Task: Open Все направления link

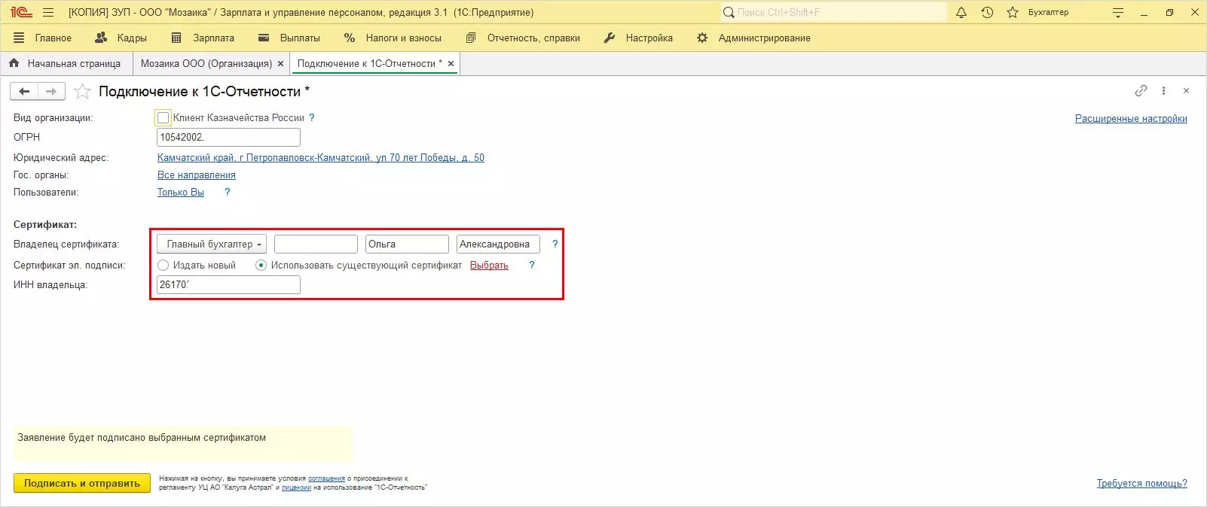Action: coord(197,175)
